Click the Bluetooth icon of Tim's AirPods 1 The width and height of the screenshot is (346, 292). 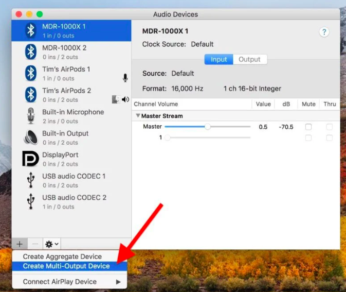point(31,73)
